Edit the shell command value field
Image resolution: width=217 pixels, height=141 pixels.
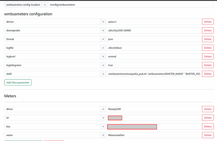click(x=154, y=74)
